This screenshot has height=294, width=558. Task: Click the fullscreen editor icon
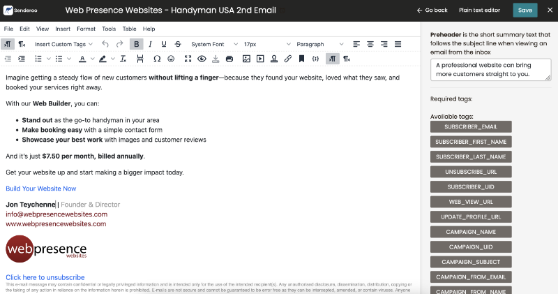[188, 59]
